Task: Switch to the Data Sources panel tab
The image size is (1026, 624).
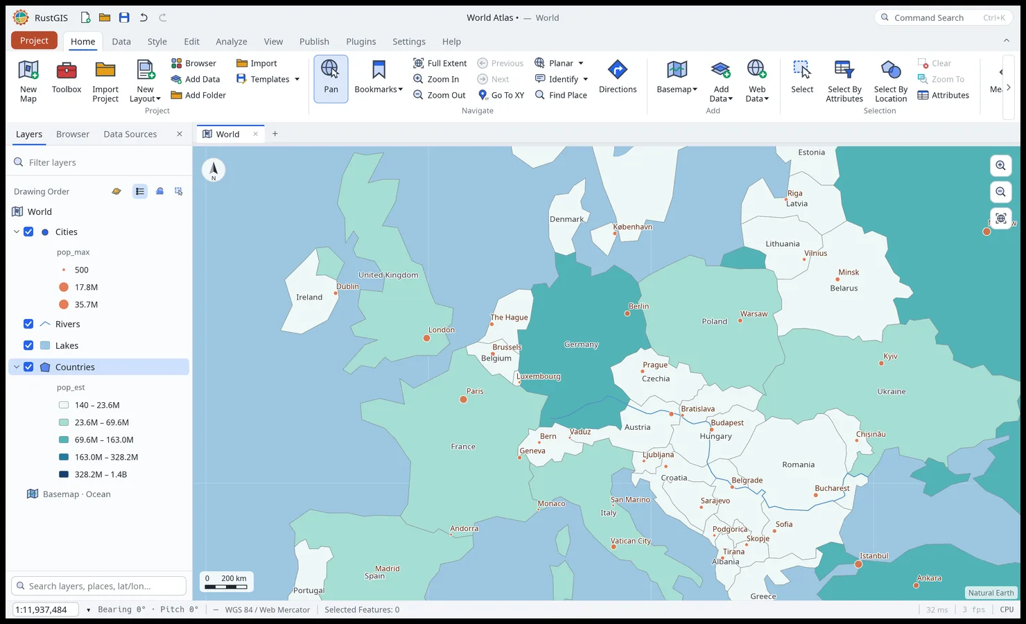Action: pyautogui.click(x=130, y=134)
